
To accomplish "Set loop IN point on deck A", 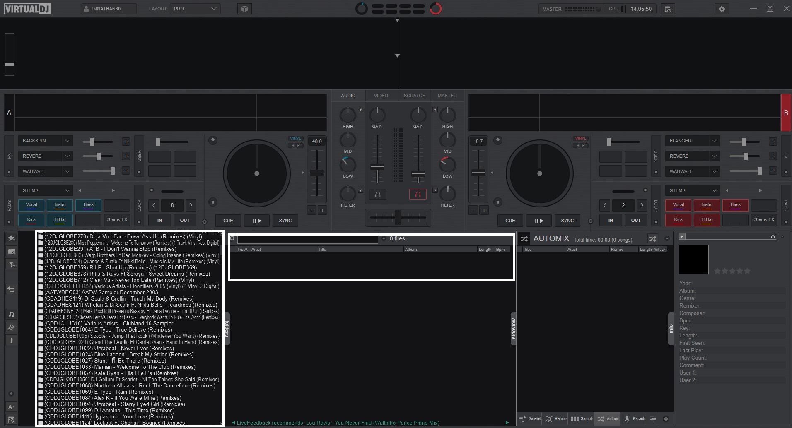I will tap(159, 220).
